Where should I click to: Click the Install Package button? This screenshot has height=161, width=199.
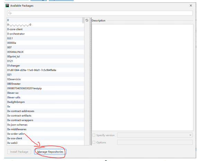[x=19, y=152]
